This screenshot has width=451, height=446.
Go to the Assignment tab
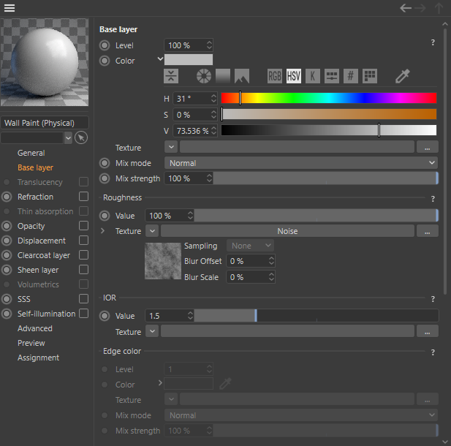tap(38, 358)
